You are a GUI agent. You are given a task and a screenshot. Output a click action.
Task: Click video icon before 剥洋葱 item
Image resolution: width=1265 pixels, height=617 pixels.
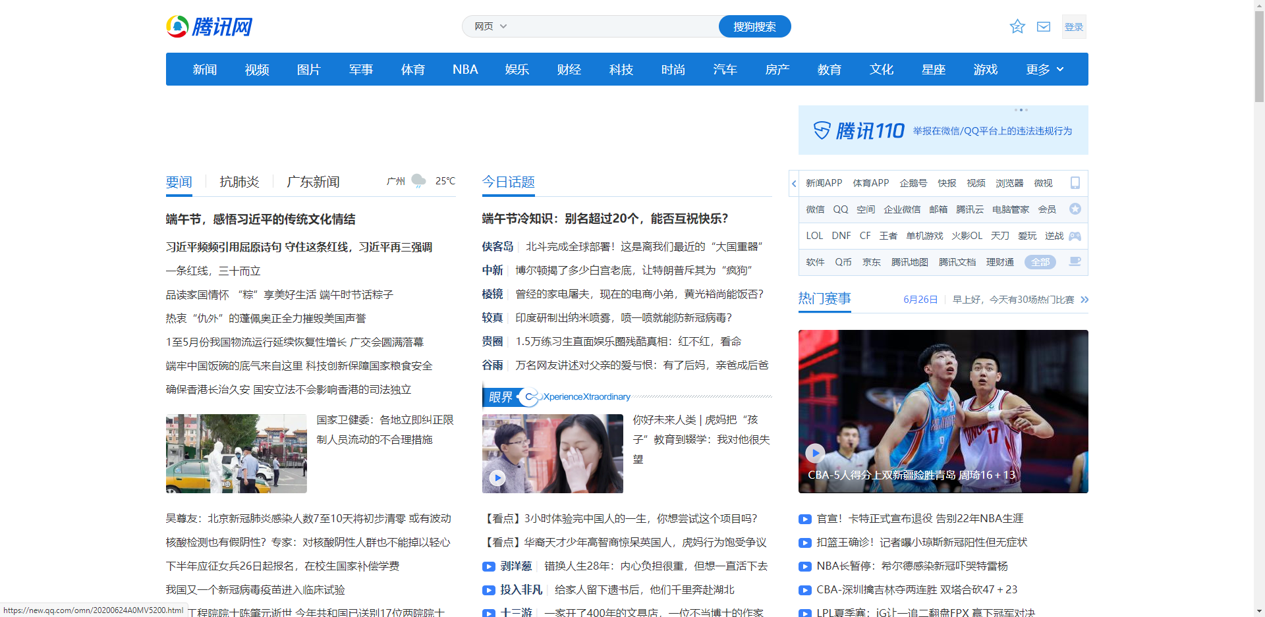click(488, 566)
